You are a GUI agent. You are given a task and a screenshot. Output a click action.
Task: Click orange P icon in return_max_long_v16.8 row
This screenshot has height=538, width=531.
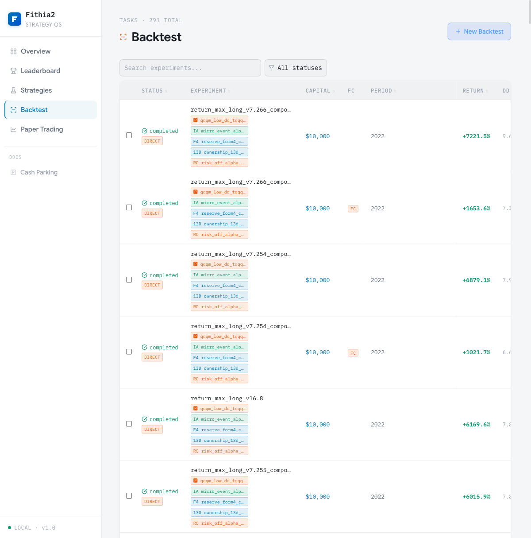pos(196,409)
